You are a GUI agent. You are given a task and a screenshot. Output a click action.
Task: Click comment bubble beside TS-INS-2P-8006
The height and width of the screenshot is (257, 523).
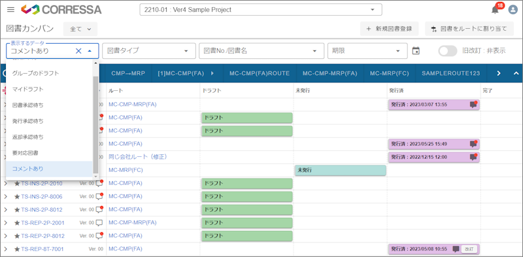tap(99, 196)
